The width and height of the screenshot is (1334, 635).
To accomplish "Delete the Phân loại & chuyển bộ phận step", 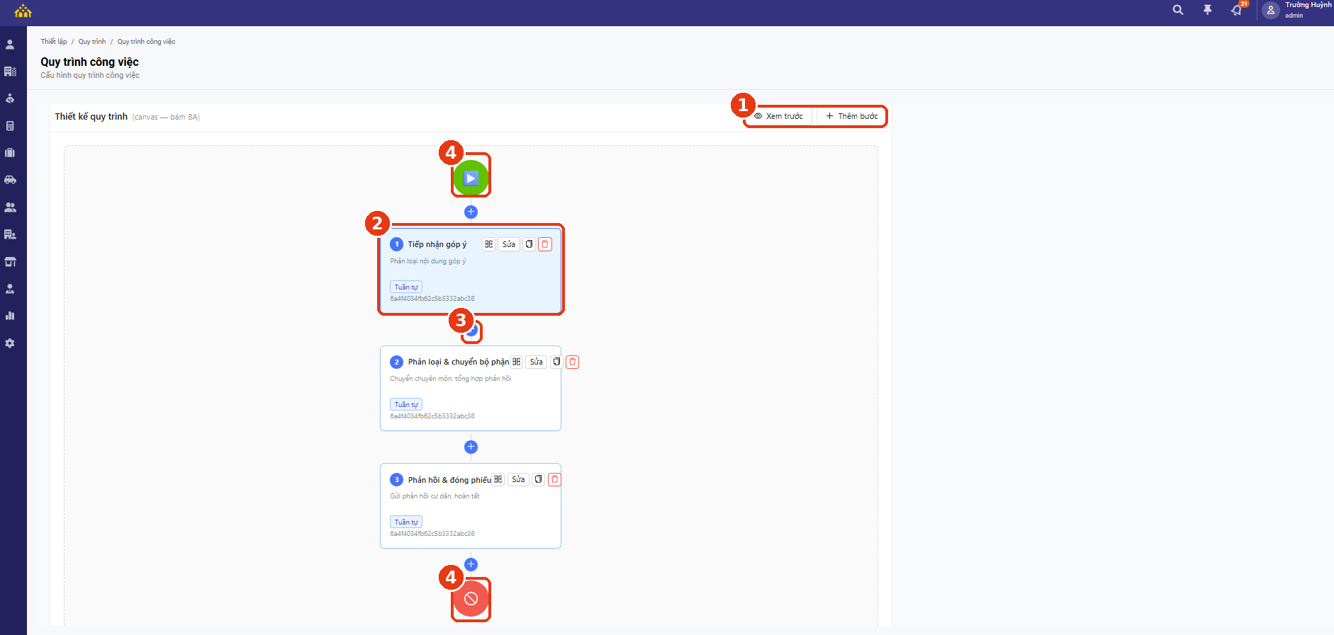I will [x=573, y=362].
